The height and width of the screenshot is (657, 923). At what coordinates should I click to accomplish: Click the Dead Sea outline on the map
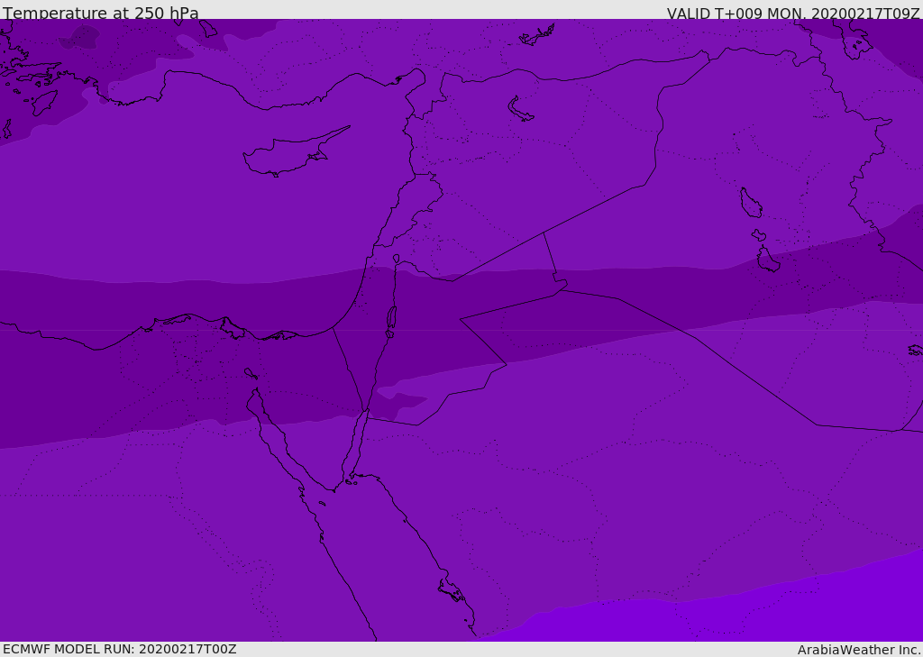(x=391, y=318)
